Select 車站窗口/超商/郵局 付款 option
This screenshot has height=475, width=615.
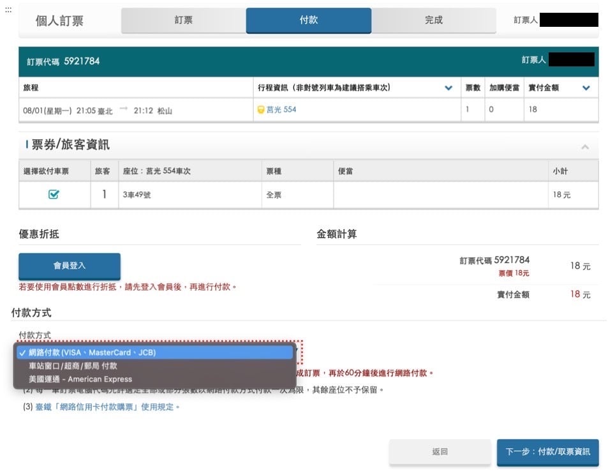coord(73,366)
